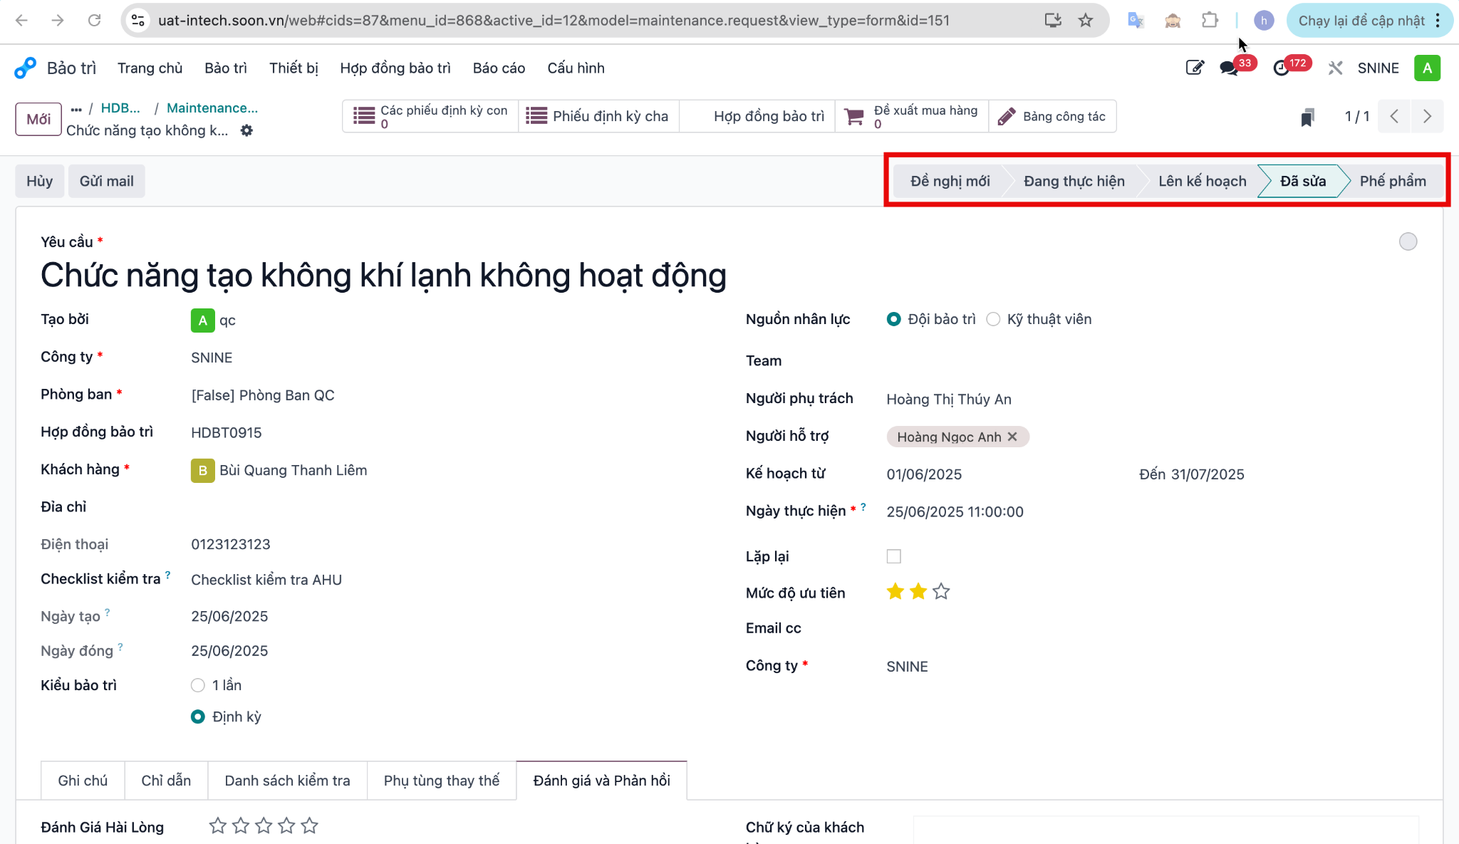
Task: Open the Báo cáo menu
Action: pos(499,68)
